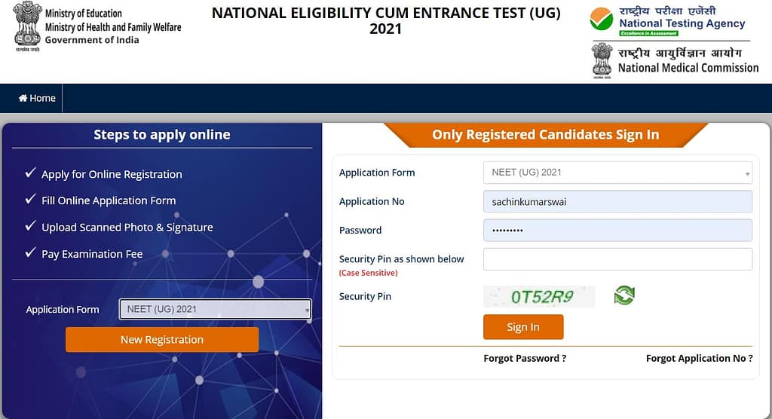
Task: Click the 0T52R9 captcha image
Action: tap(539, 296)
